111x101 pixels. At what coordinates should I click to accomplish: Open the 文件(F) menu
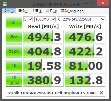click(x=9, y=11)
